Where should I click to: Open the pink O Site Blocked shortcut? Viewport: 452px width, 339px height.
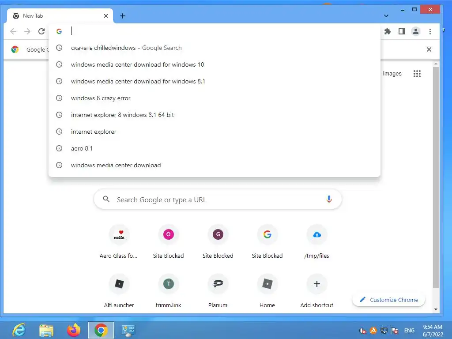[168, 242]
